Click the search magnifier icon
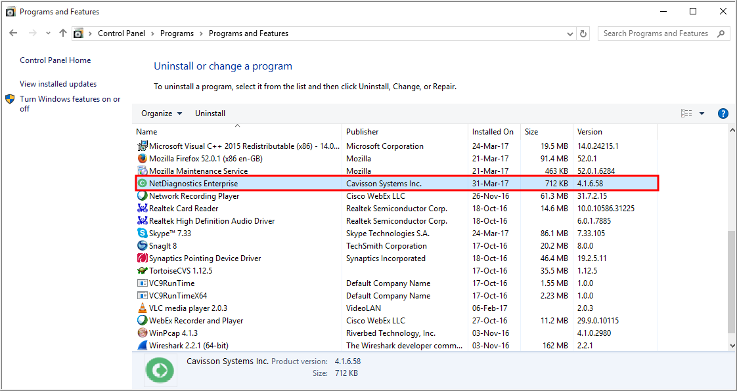The width and height of the screenshot is (737, 391). 721,33
